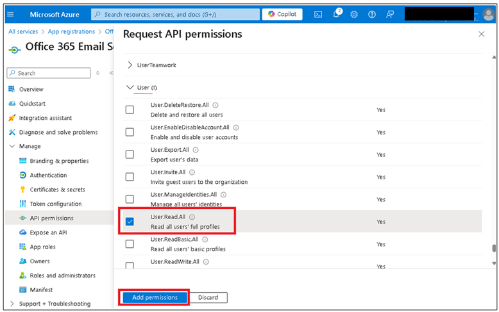The image size is (499, 312).
Task: Open Token configuration page
Action: pyautogui.click(x=56, y=204)
